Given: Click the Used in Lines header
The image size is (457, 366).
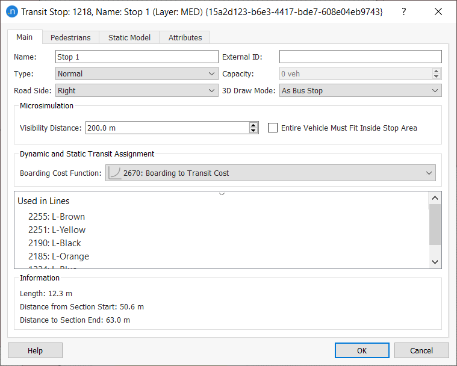Looking at the screenshot, I should pyautogui.click(x=43, y=201).
